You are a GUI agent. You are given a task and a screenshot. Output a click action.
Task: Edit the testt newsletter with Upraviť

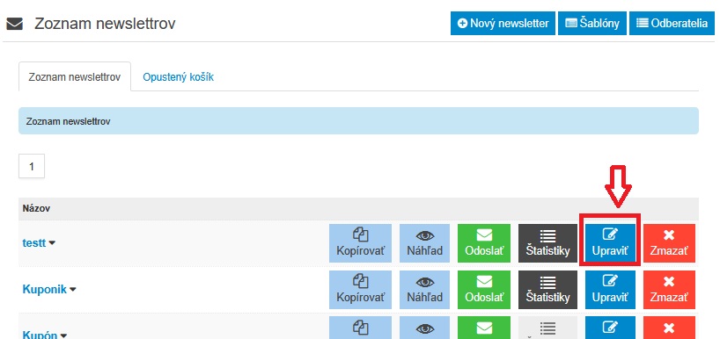click(610, 243)
